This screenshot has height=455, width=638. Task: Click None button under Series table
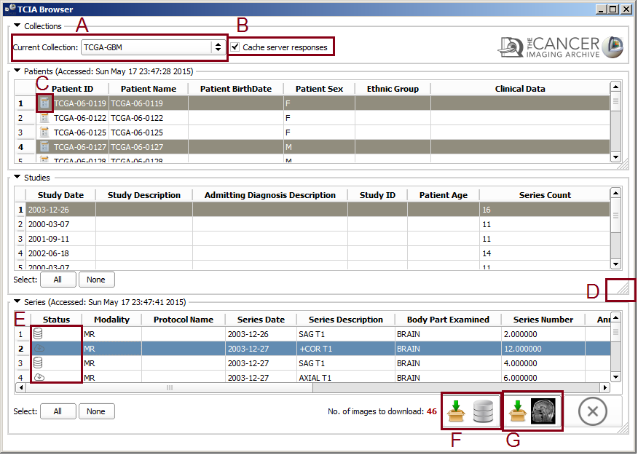[x=96, y=411]
